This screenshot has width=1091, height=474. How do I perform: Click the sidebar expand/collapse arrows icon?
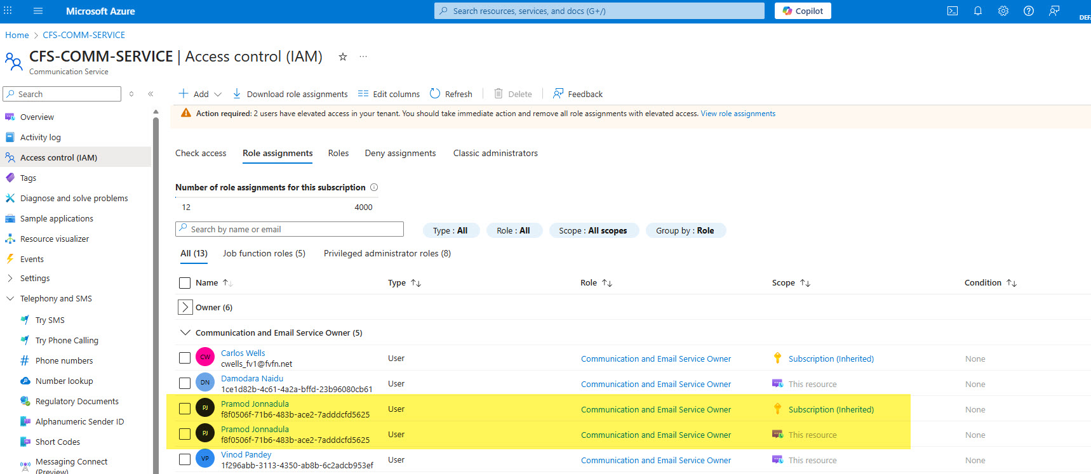[131, 94]
